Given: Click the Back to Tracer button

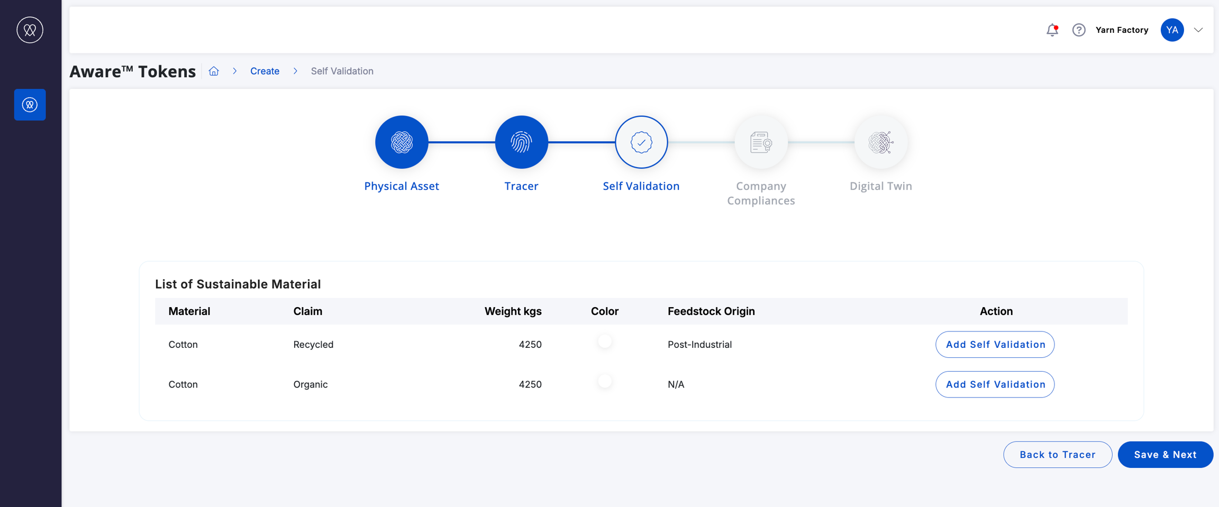Looking at the screenshot, I should pos(1058,455).
